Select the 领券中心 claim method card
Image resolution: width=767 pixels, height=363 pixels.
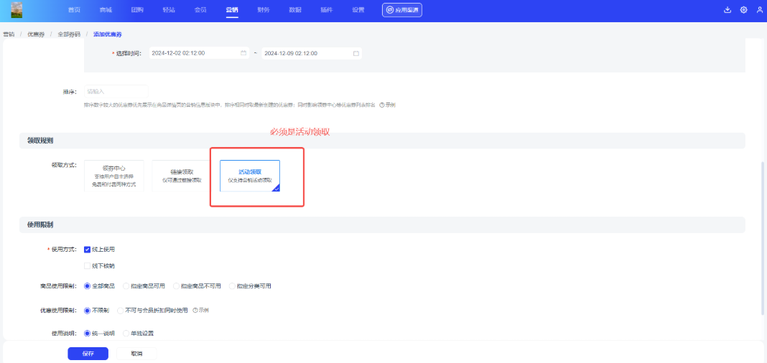[x=114, y=176]
